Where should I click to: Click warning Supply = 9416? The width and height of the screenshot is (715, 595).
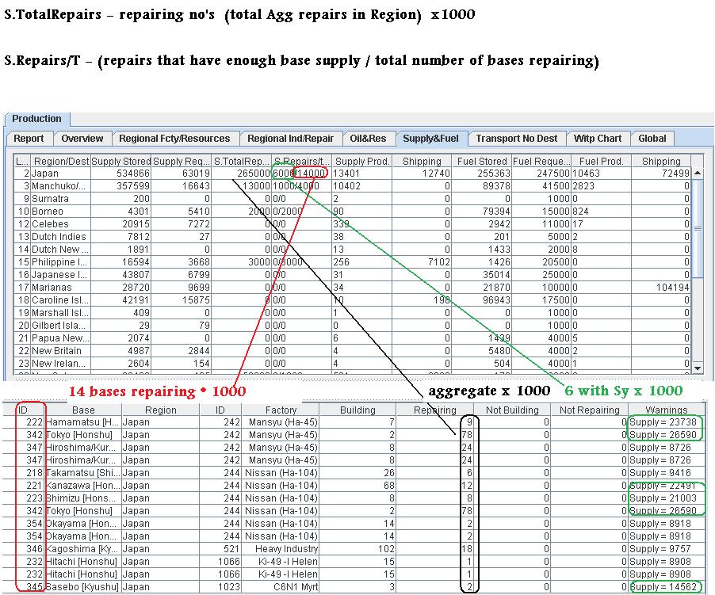660,473
